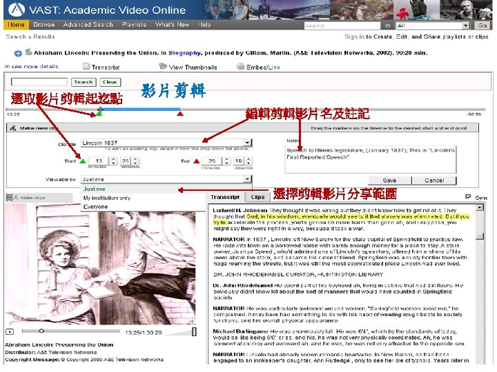Click the transcript scrollbar up arrow
Screen dimensions: 497x372
click(x=480, y=207)
